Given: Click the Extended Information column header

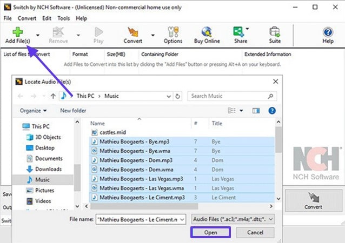Looking at the screenshot, I should pyautogui.click(x=268, y=54).
